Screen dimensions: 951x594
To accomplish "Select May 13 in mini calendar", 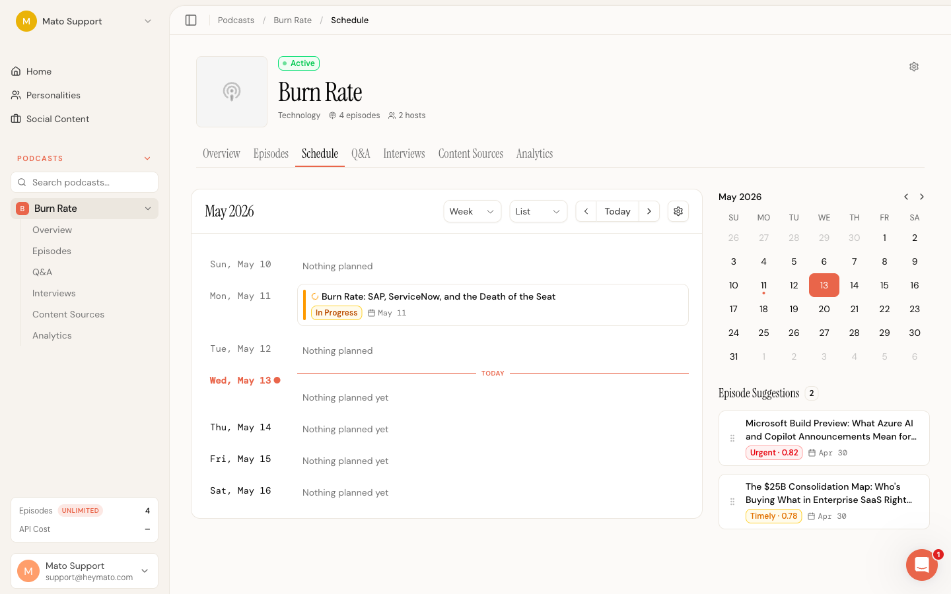I will click(x=824, y=285).
